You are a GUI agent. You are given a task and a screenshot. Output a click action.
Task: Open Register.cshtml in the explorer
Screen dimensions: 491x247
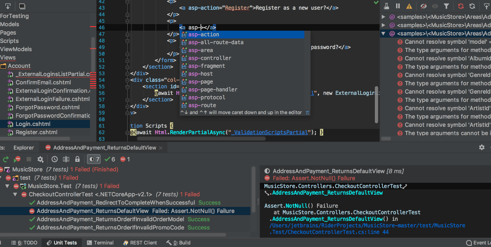(36, 132)
